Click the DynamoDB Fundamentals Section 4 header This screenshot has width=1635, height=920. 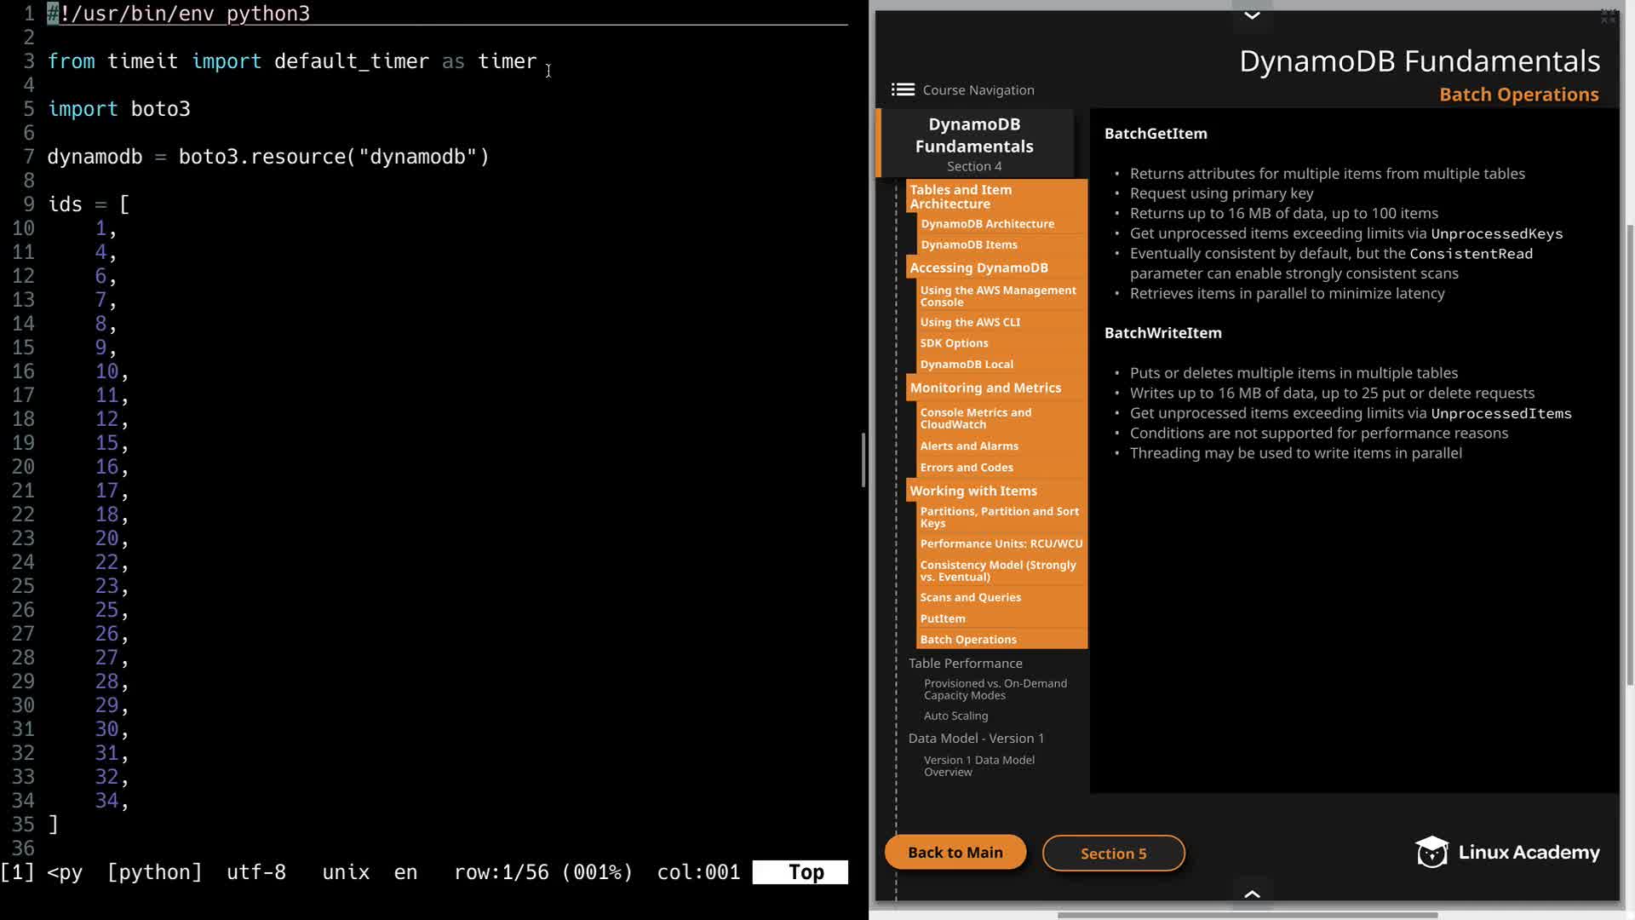tap(974, 143)
